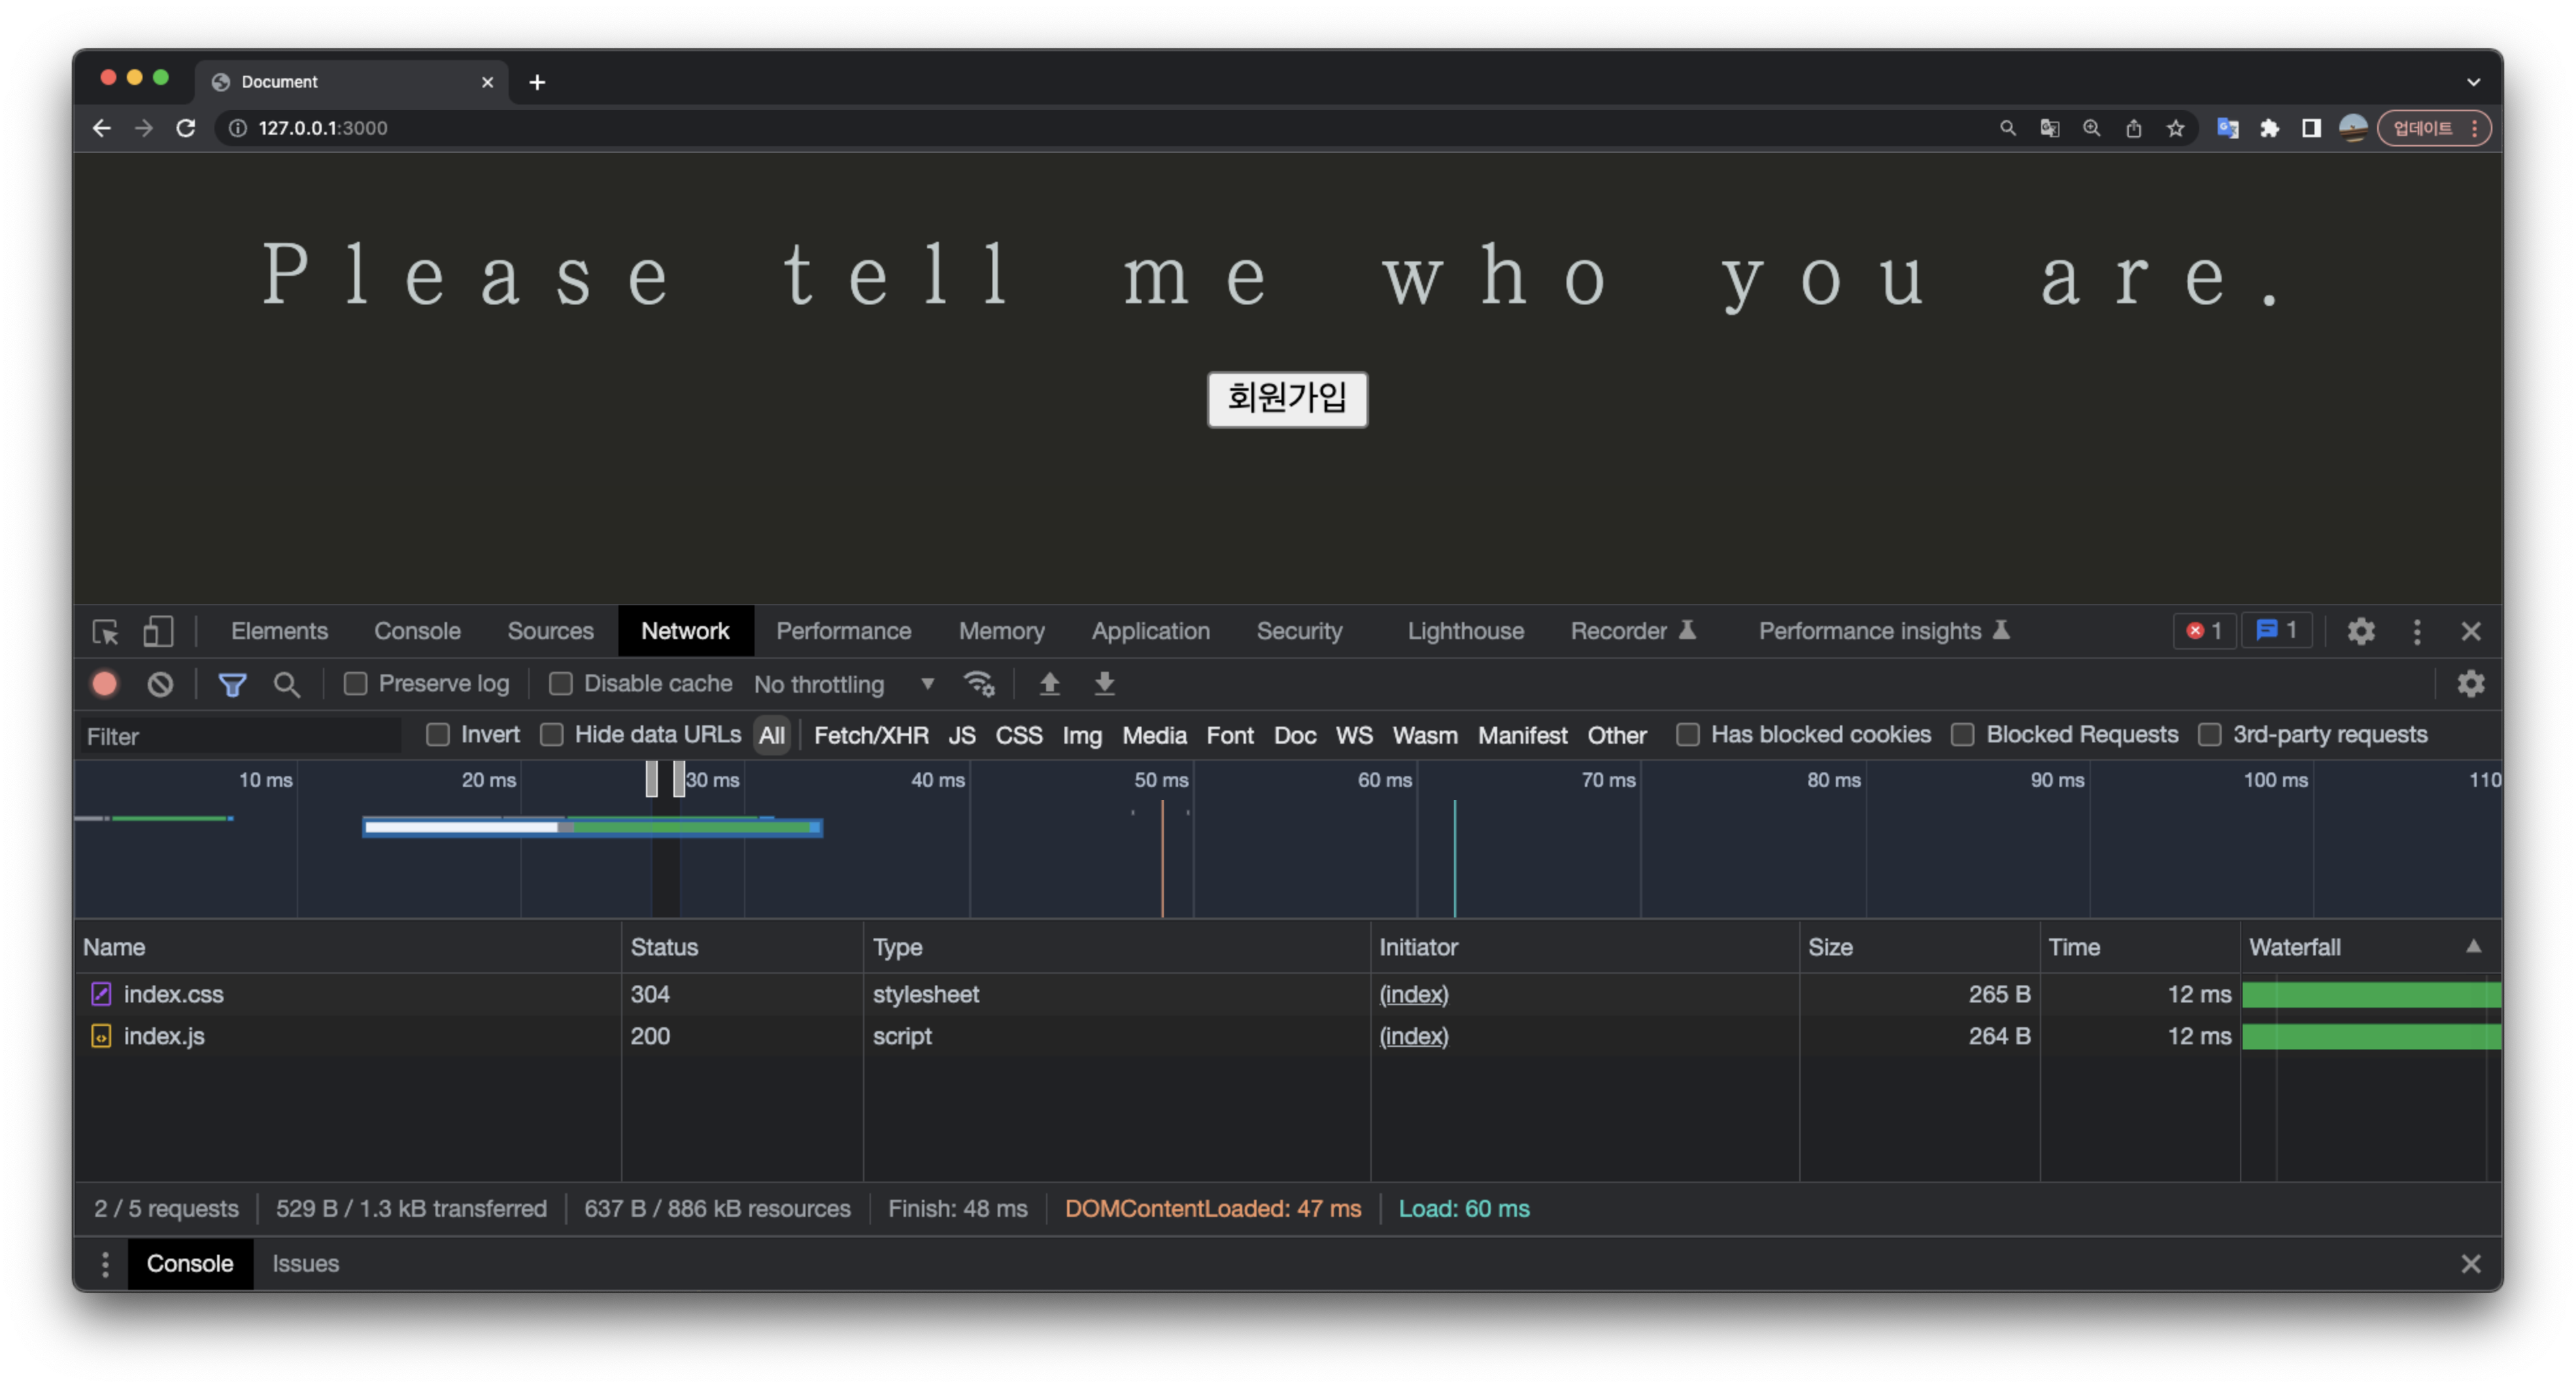This screenshot has height=1388, width=2576.
Task: Click the inspect element picker icon
Action: click(x=105, y=631)
